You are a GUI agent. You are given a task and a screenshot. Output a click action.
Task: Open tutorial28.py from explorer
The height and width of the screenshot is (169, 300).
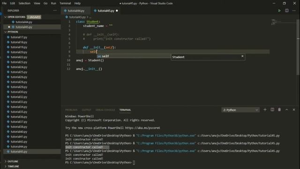click(x=19, y=82)
